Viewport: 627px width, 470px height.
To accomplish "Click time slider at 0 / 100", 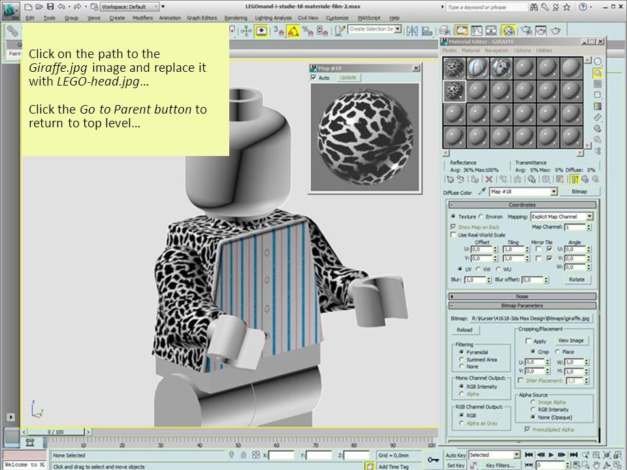I will pos(56,431).
